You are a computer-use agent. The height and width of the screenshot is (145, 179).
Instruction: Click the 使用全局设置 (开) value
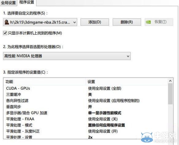103,131
